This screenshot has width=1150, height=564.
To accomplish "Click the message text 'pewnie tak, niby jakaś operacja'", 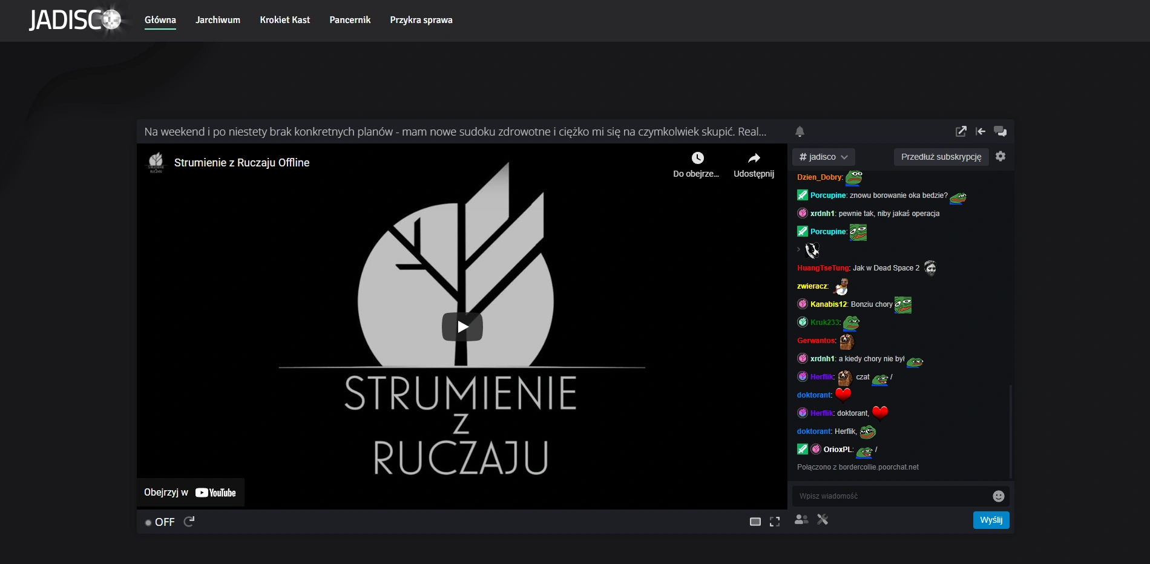I will coord(889,214).
